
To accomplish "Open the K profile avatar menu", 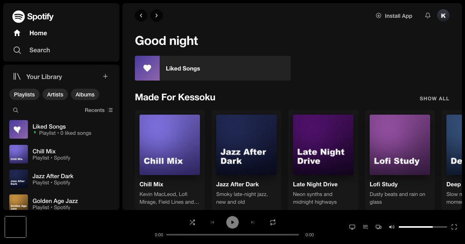I will 443,15.
